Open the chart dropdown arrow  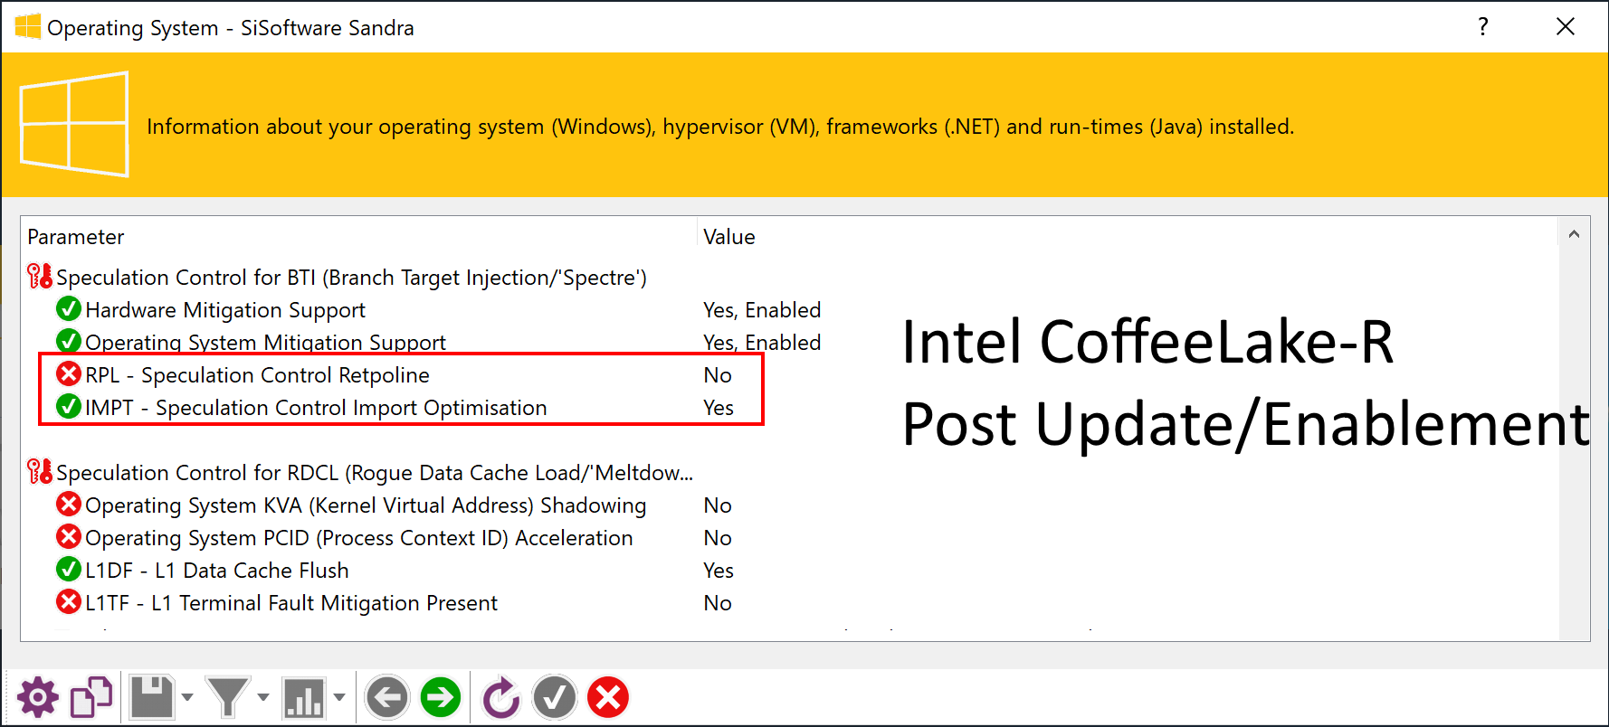(339, 697)
